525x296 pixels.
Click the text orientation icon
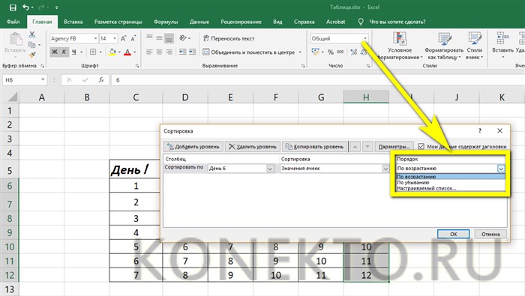183,38
